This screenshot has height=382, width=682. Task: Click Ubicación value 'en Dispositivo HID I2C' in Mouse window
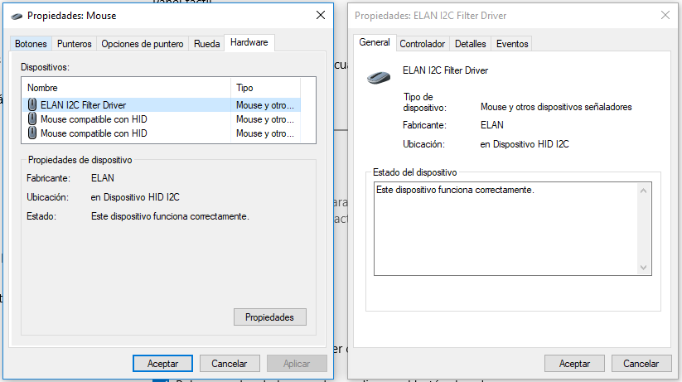[x=135, y=197]
